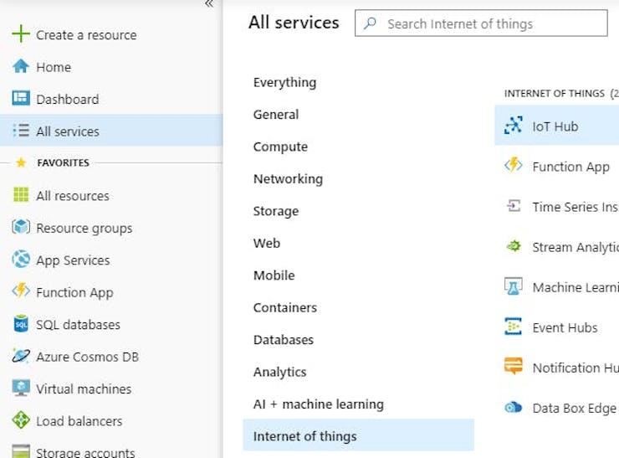This screenshot has width=619, height=458.
Task: Select the Databases category
Action: (x=284, y=339)
